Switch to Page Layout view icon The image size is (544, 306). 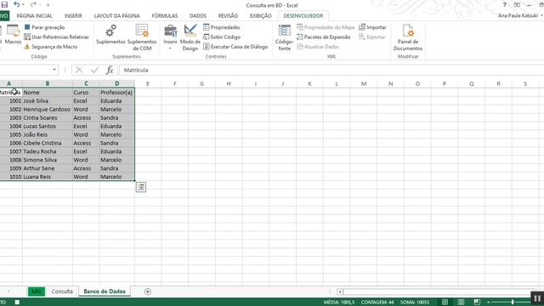(461, 303)
